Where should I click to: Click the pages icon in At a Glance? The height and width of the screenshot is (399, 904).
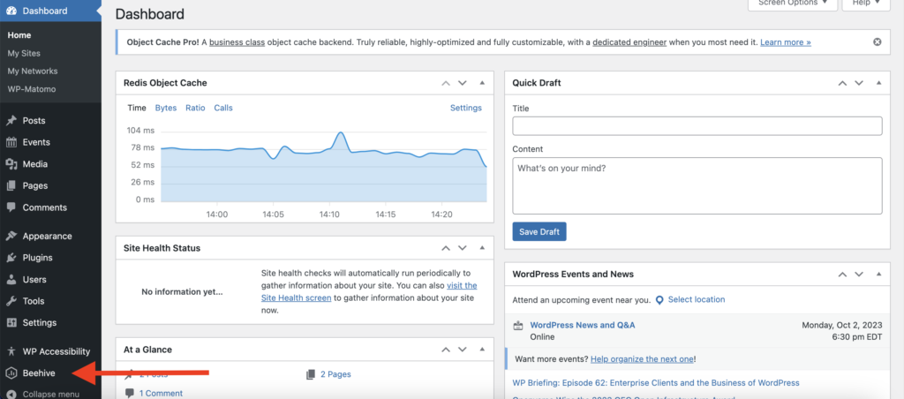311,374
